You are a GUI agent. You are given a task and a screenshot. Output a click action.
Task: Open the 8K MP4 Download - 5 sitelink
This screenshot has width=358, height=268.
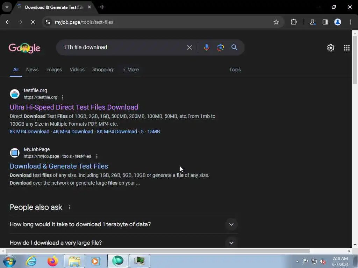pos(120,132)
